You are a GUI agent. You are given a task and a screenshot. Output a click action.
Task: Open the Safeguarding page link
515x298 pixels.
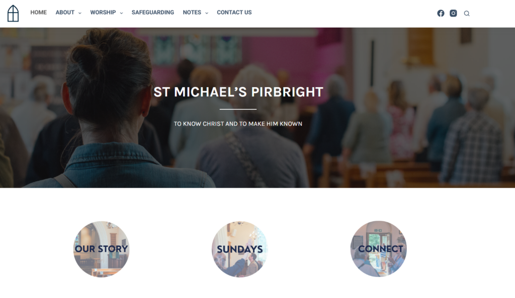[x=153, y=13]
